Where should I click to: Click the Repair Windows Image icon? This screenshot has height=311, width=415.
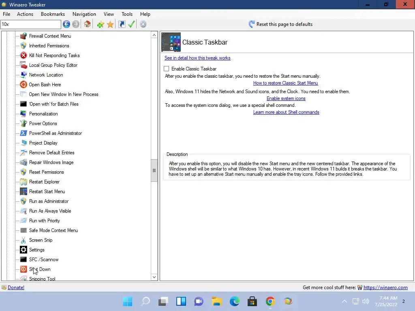coord(24,162)
